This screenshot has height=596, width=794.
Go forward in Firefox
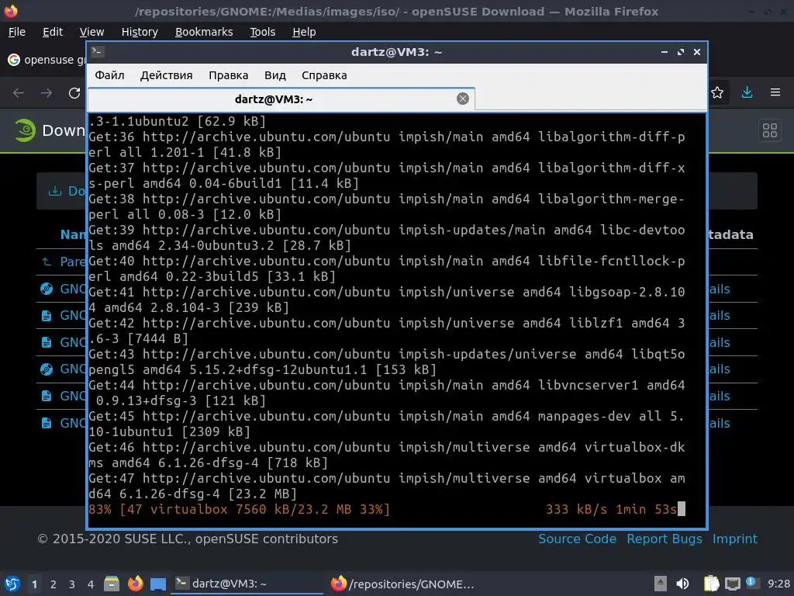[x=47, y=93]
